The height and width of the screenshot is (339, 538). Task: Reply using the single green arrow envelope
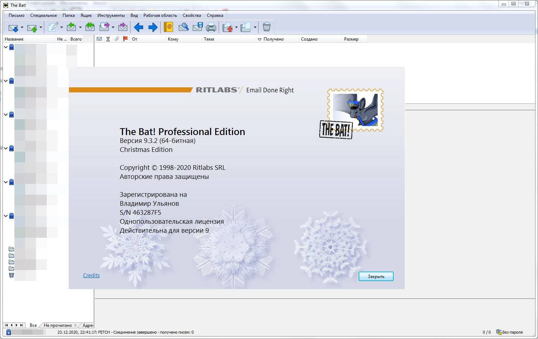point(72,27)
